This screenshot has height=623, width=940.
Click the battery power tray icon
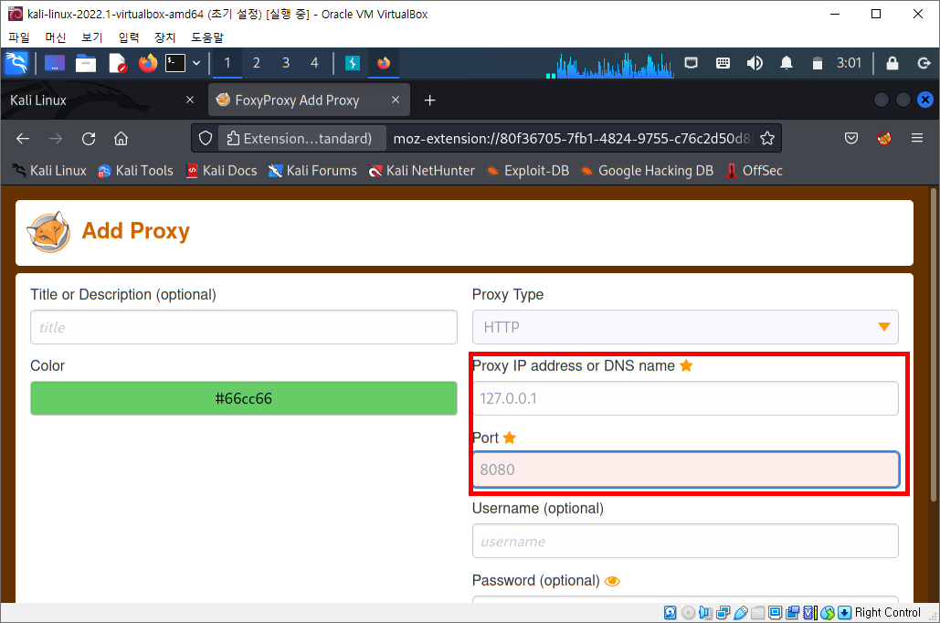coord(817,63)
